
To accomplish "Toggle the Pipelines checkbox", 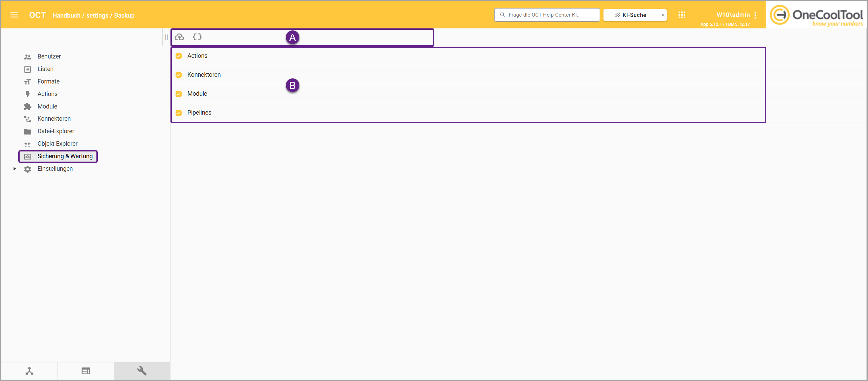I will click(179, 113).
